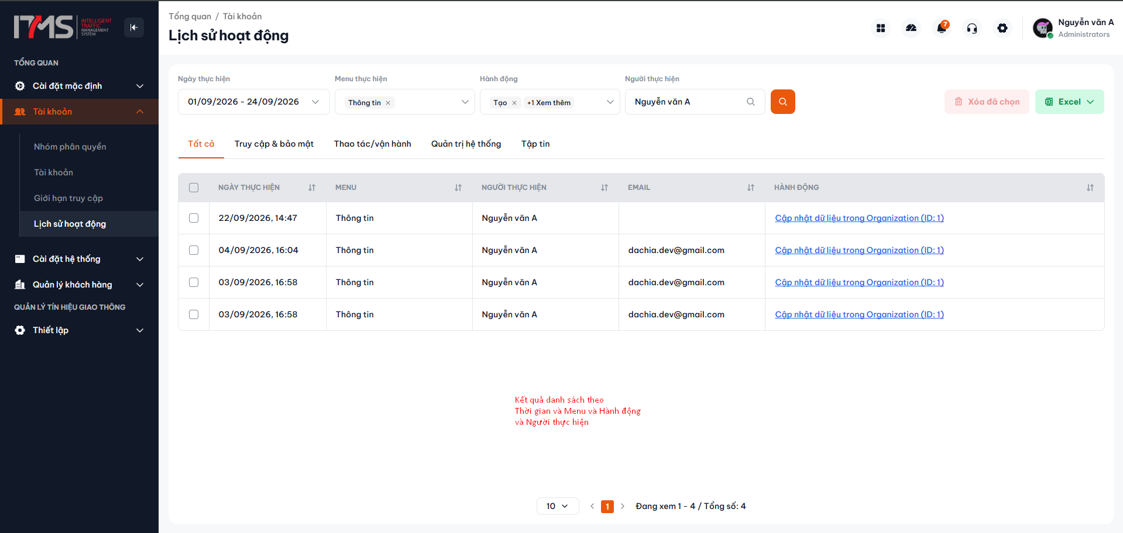This screenshot has width=1123, height=533.
Task: Open the apps grid icon in header
Action: [881, 28]
